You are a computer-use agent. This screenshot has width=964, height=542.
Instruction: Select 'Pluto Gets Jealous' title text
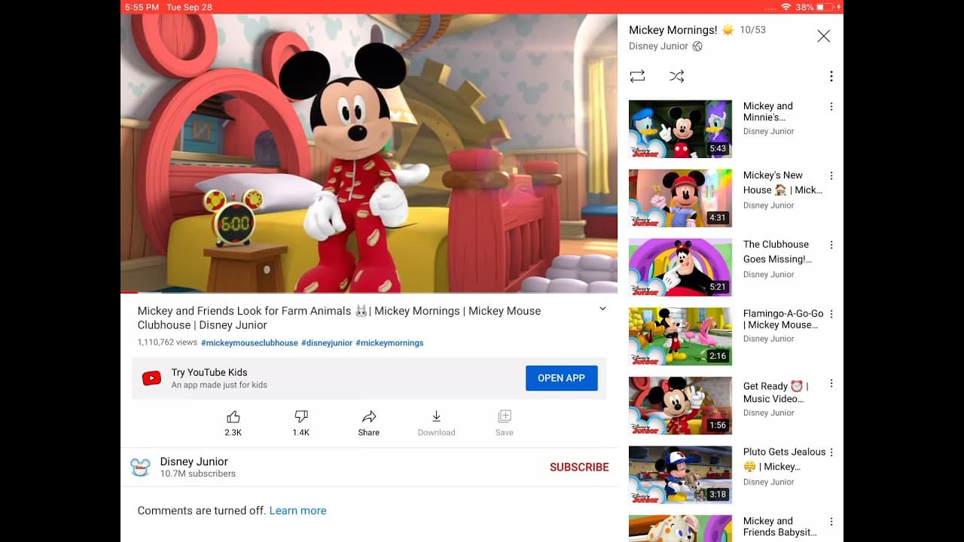point(784,459)
